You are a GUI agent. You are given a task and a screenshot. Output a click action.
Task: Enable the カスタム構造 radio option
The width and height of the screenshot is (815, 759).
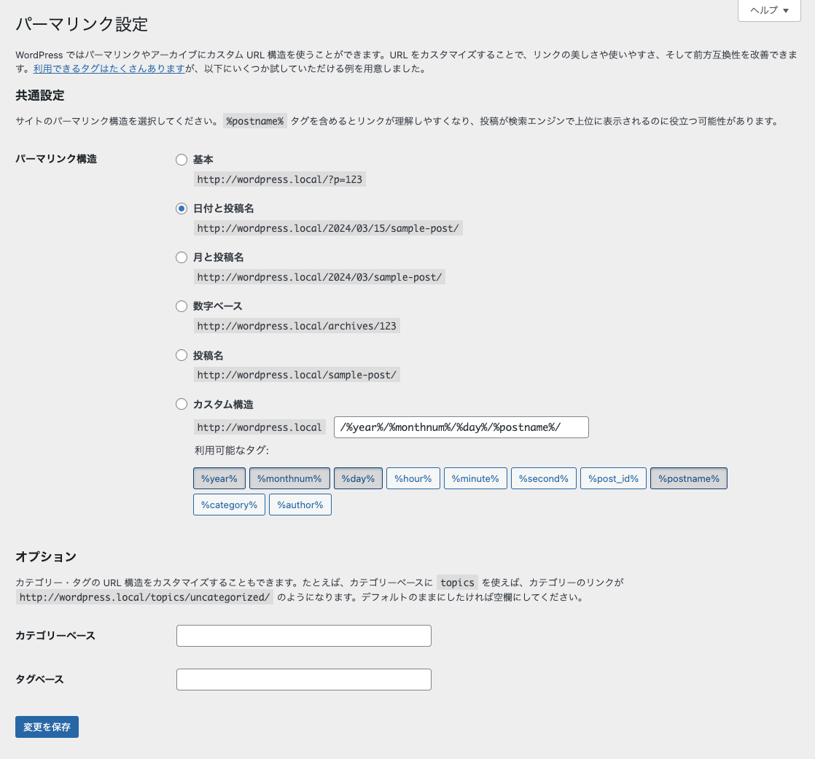point(182,404)
